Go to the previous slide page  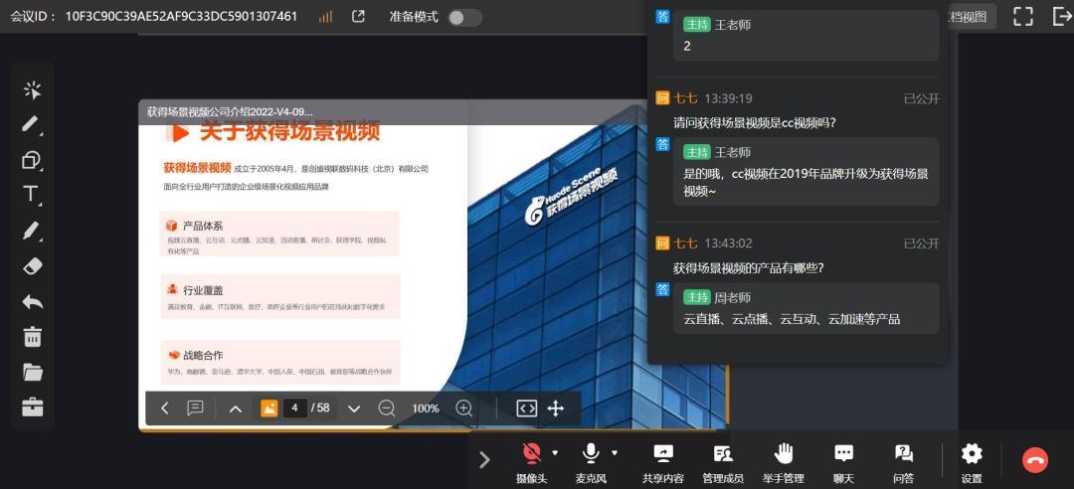point(235,408)
